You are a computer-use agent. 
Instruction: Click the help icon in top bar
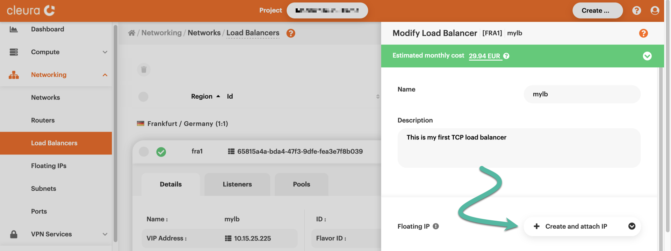(x=636, y=10)
